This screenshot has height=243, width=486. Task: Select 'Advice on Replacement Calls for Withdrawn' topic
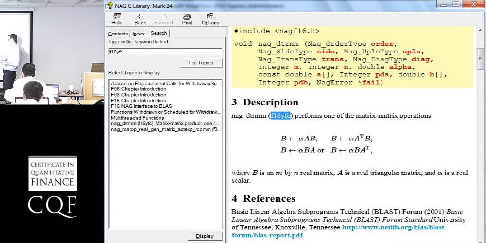(166, 84)
